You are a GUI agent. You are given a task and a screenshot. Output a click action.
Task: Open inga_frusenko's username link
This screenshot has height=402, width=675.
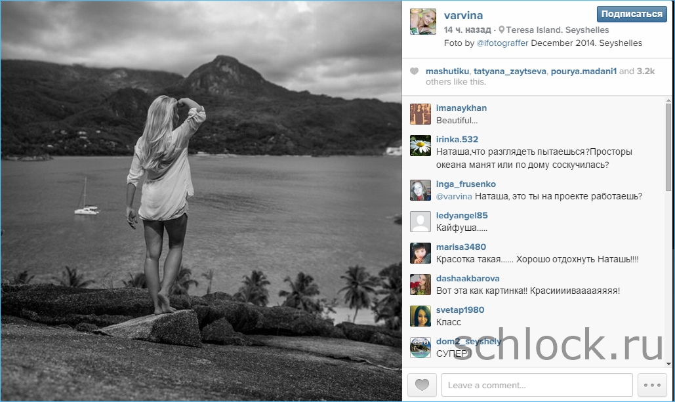[x=466, y=184]
